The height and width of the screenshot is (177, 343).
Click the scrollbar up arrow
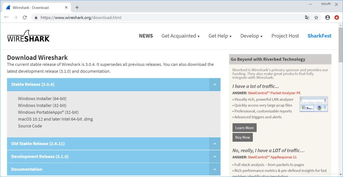coord(340,25)
